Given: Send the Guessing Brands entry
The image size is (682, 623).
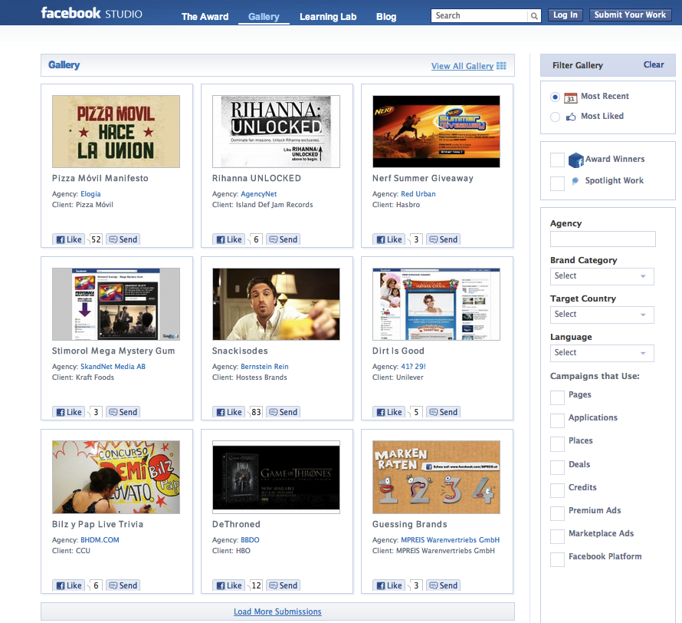Looking at the screenshot, I should coord(443,585).
